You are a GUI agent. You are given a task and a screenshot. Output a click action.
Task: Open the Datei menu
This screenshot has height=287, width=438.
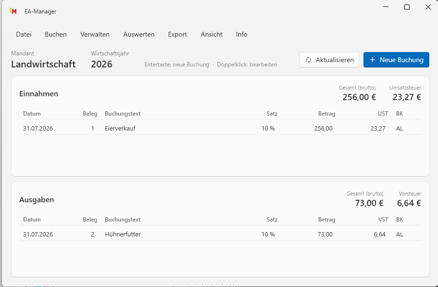24,34
